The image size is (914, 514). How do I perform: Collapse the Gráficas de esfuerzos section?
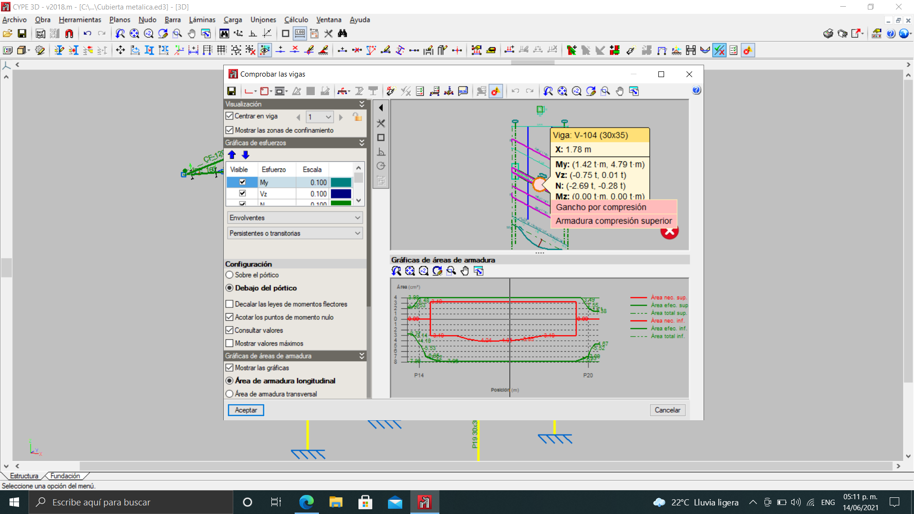(362, 143)
